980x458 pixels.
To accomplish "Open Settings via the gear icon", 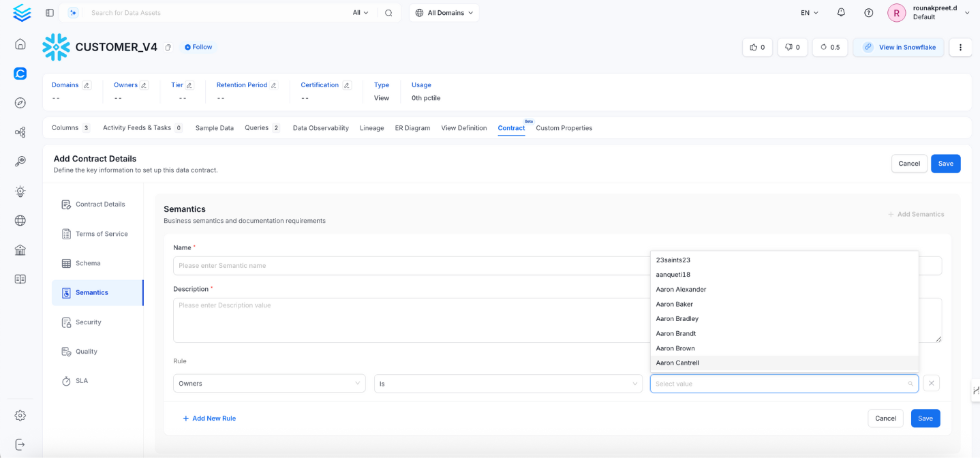I will (x=20, y=415).
